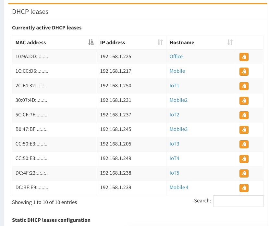Add static mapping for Mobile 4
The image size is (269, 226).
244,188
